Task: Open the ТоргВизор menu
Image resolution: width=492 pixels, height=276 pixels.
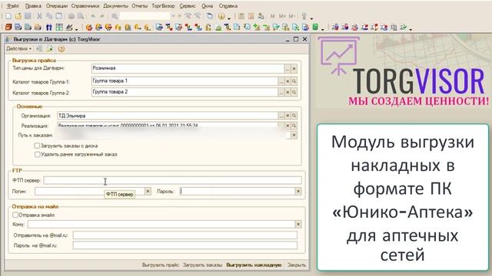Action: 163,6
